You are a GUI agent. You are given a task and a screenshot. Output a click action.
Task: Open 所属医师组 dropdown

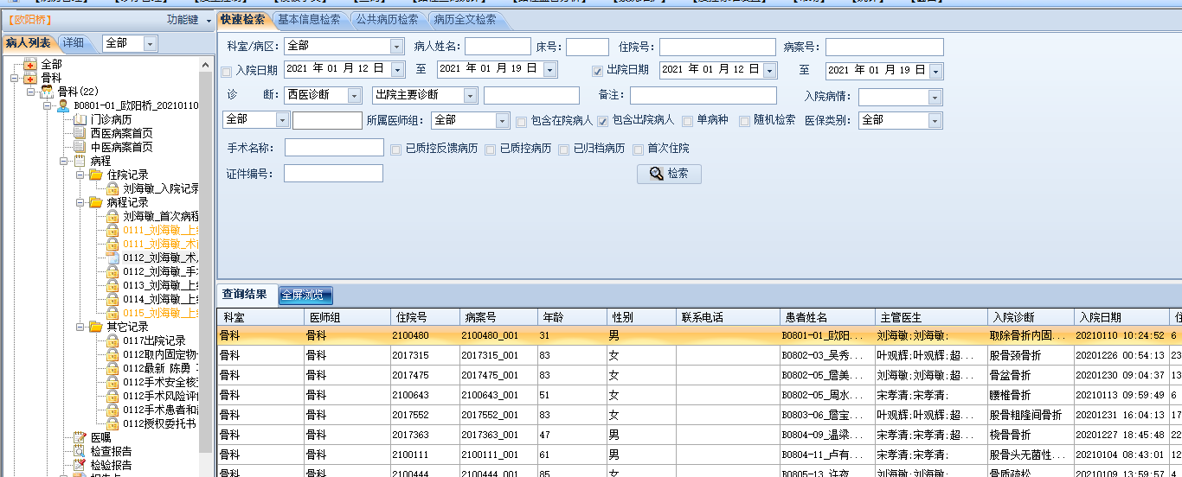(x=502, y=121)
